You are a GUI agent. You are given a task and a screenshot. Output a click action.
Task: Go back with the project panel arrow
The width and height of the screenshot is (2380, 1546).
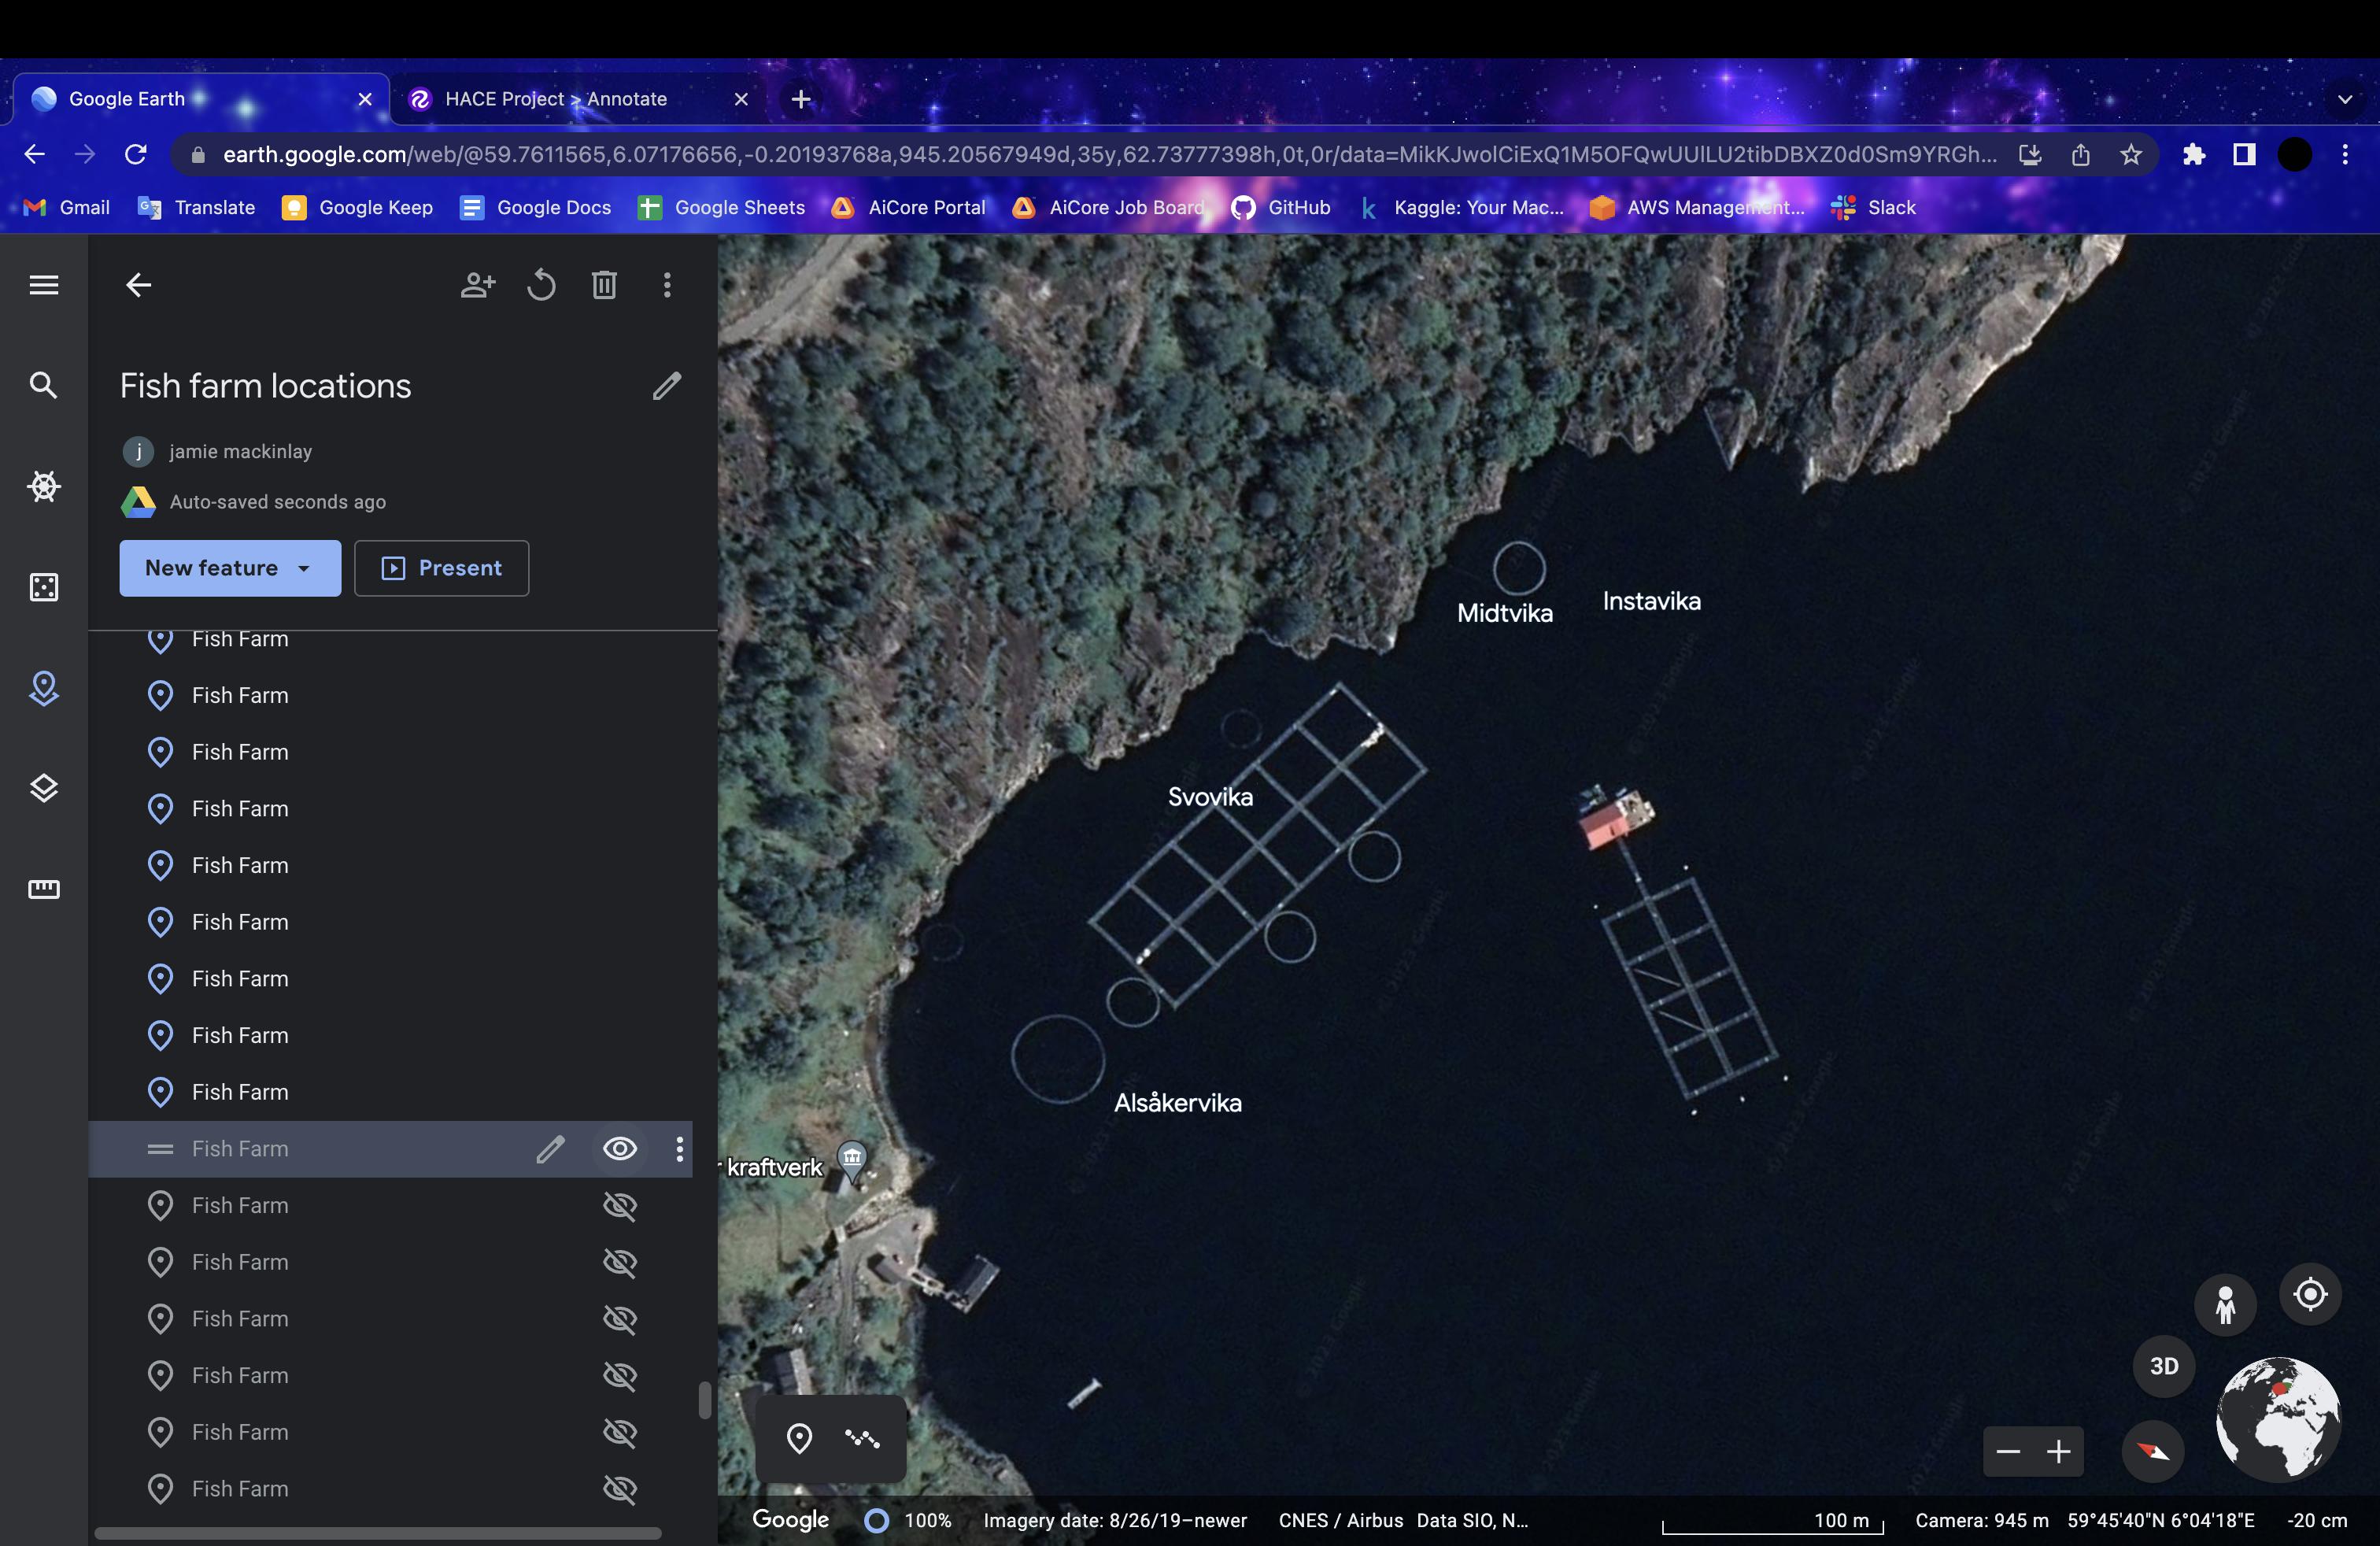[x=138, y=285]
